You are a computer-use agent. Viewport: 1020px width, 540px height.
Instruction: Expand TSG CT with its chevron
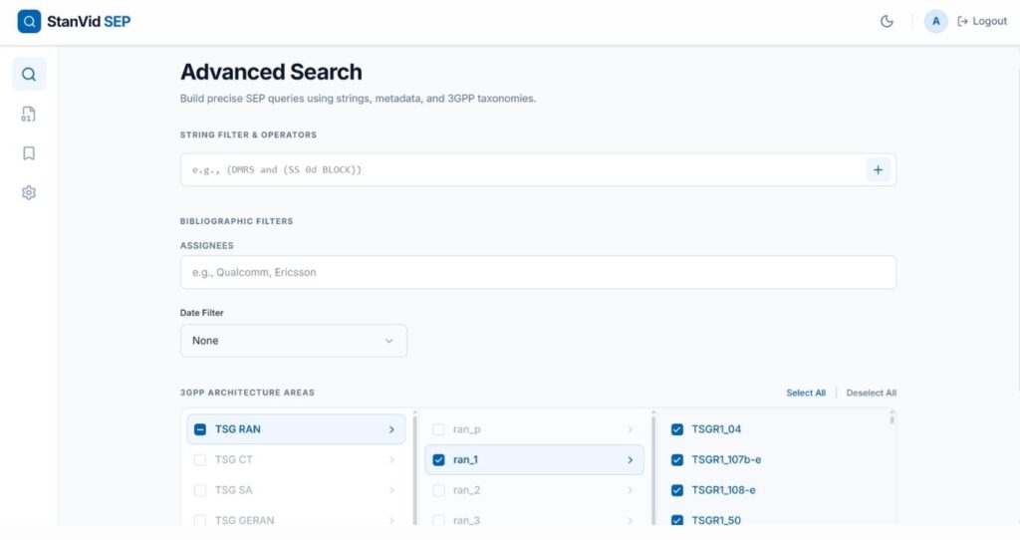(x=391, y=460)
